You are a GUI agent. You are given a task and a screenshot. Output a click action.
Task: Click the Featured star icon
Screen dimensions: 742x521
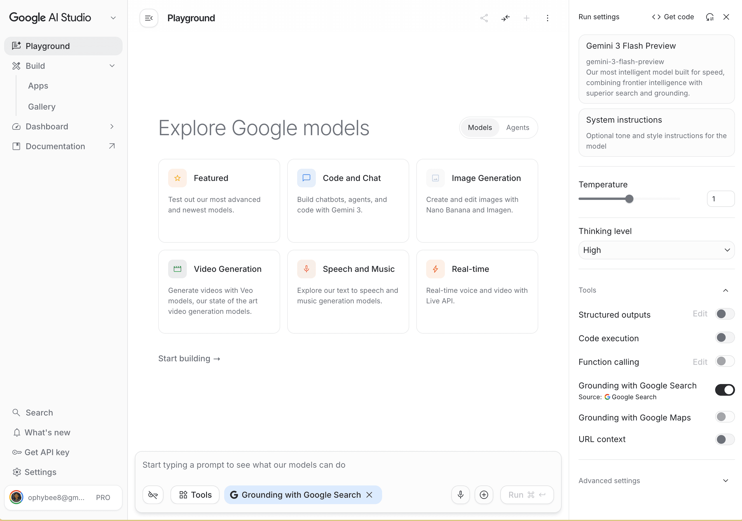[x=177, y=178]
